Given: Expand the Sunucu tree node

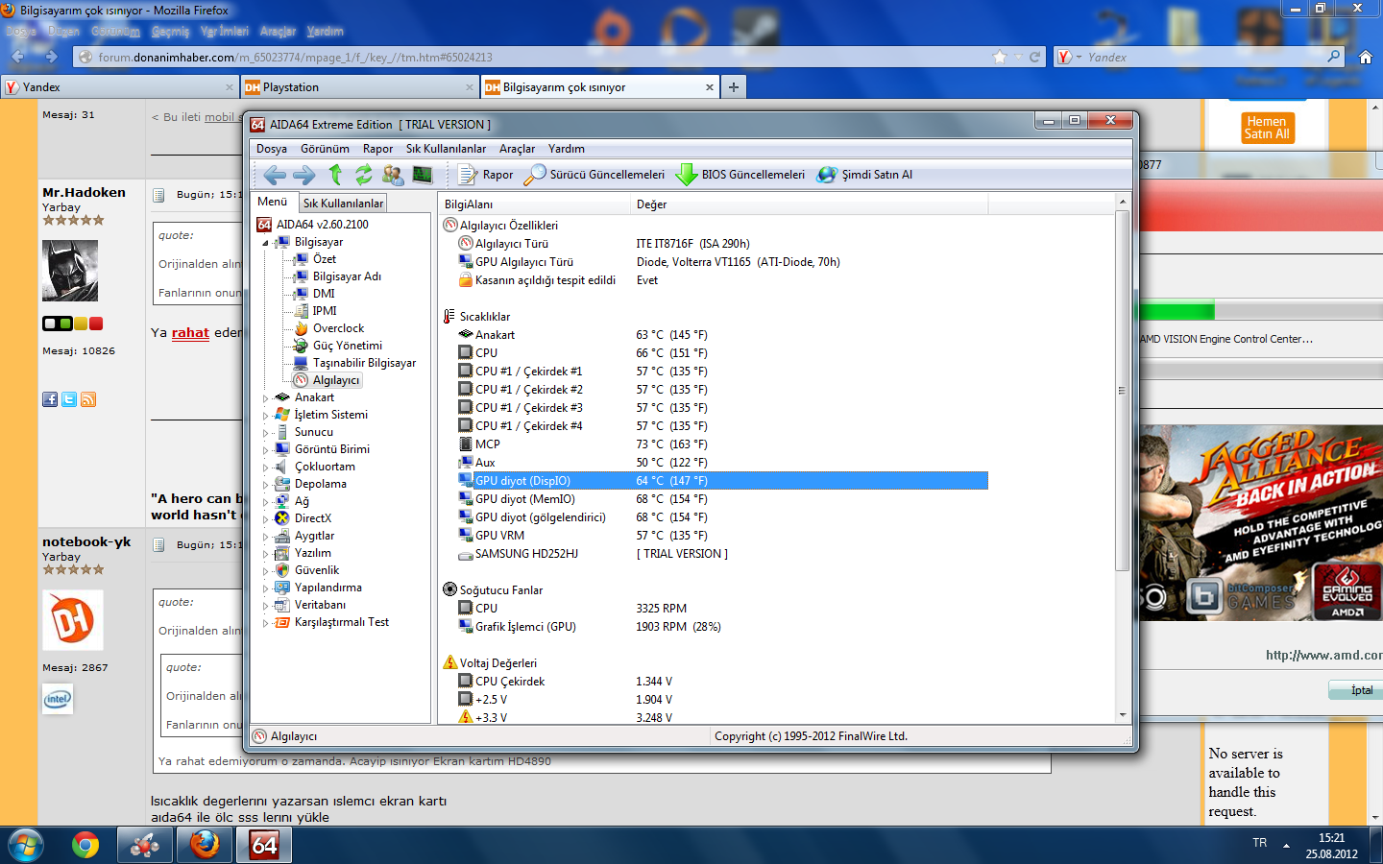Looking at the screenshot, I should (x=266, y=433).
